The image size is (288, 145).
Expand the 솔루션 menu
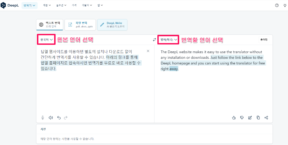click(61, 5)
